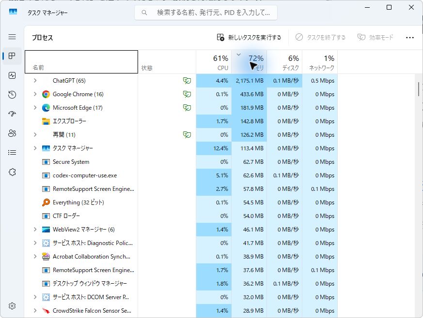Click the vertical scrollbar thumb of process list
Image resolution: width=423 pixels, height=318 pixels.
[x=419, y=89]
